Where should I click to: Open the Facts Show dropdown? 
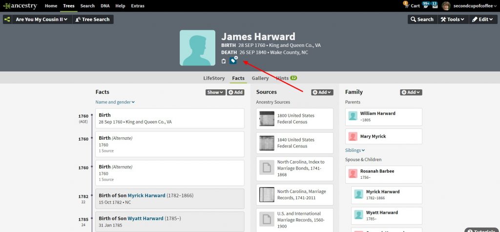pyautogui.click(x=215, y=92)
